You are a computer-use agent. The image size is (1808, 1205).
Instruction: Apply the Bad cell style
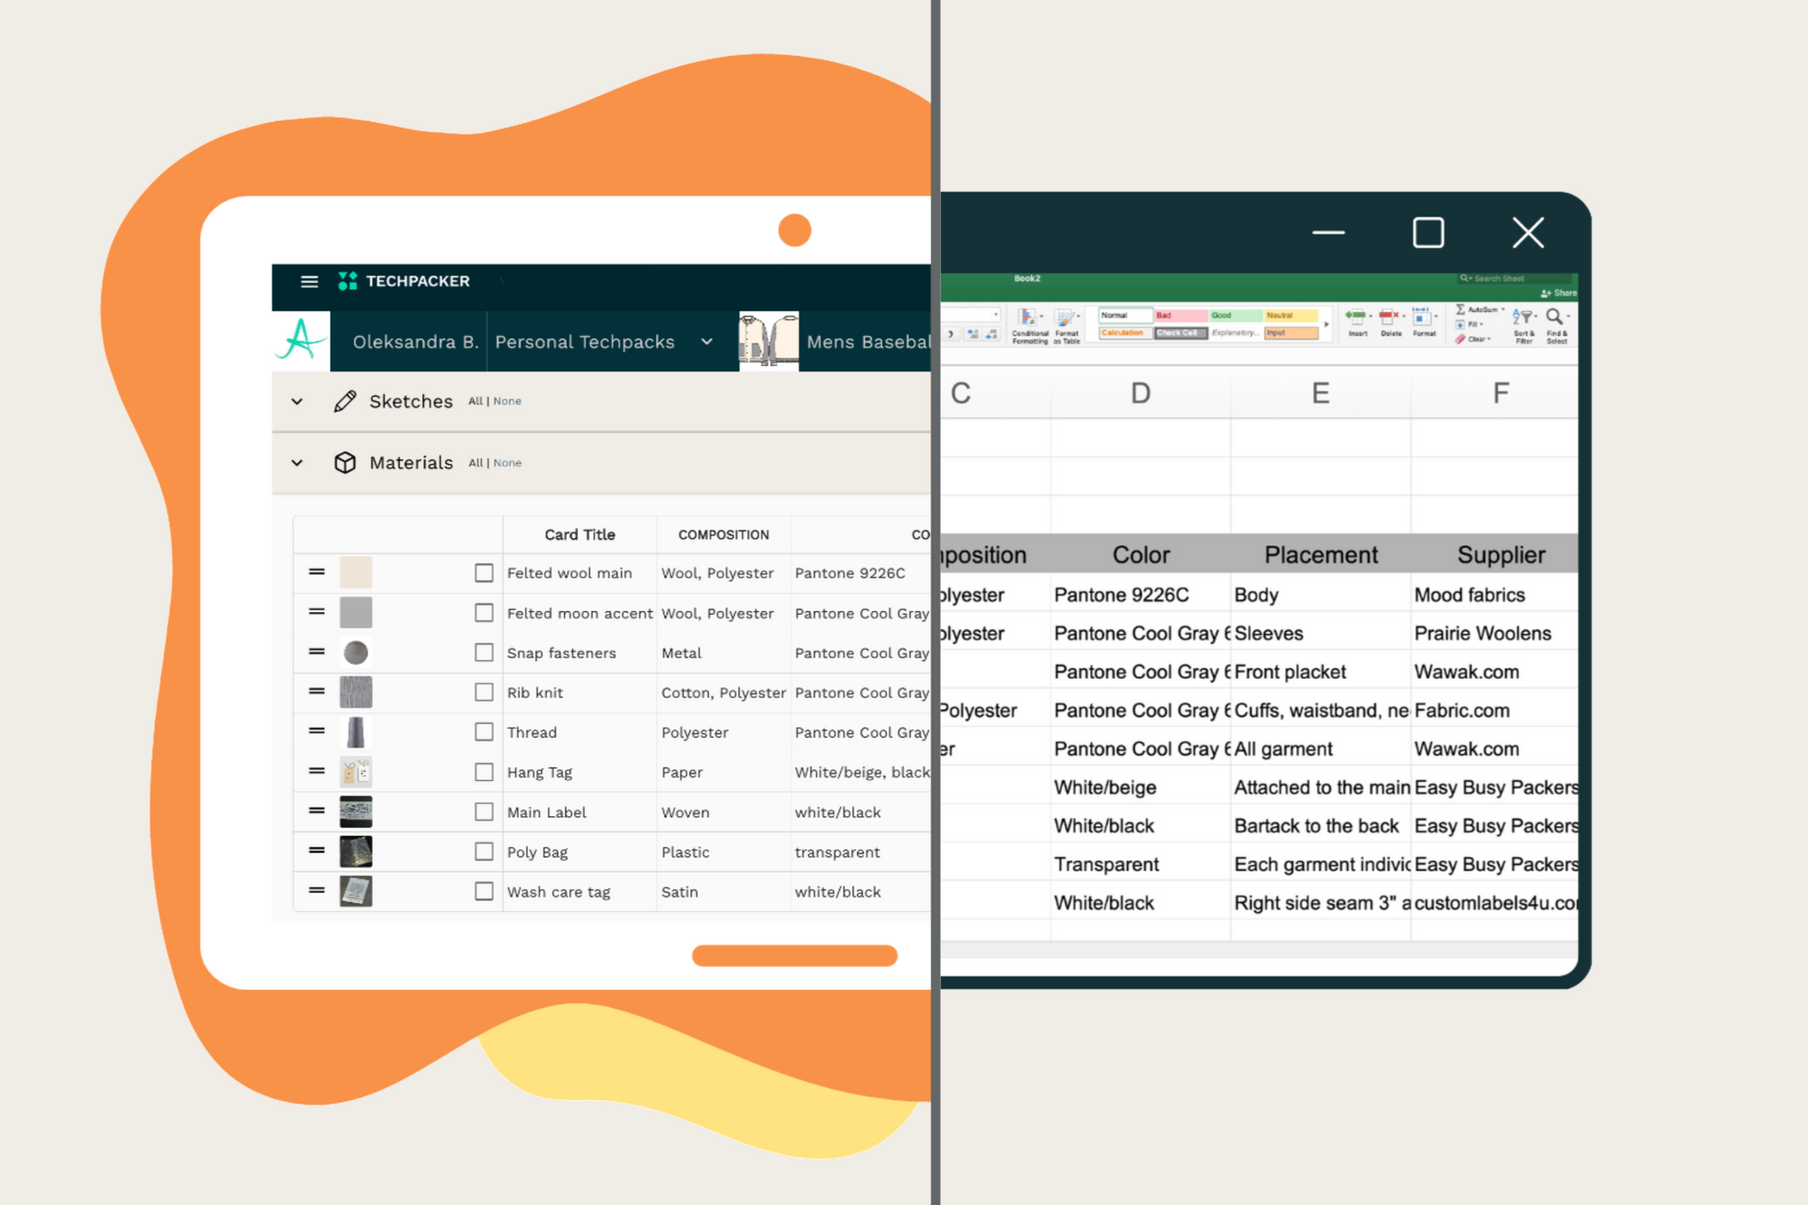(x=1181, y=315)
